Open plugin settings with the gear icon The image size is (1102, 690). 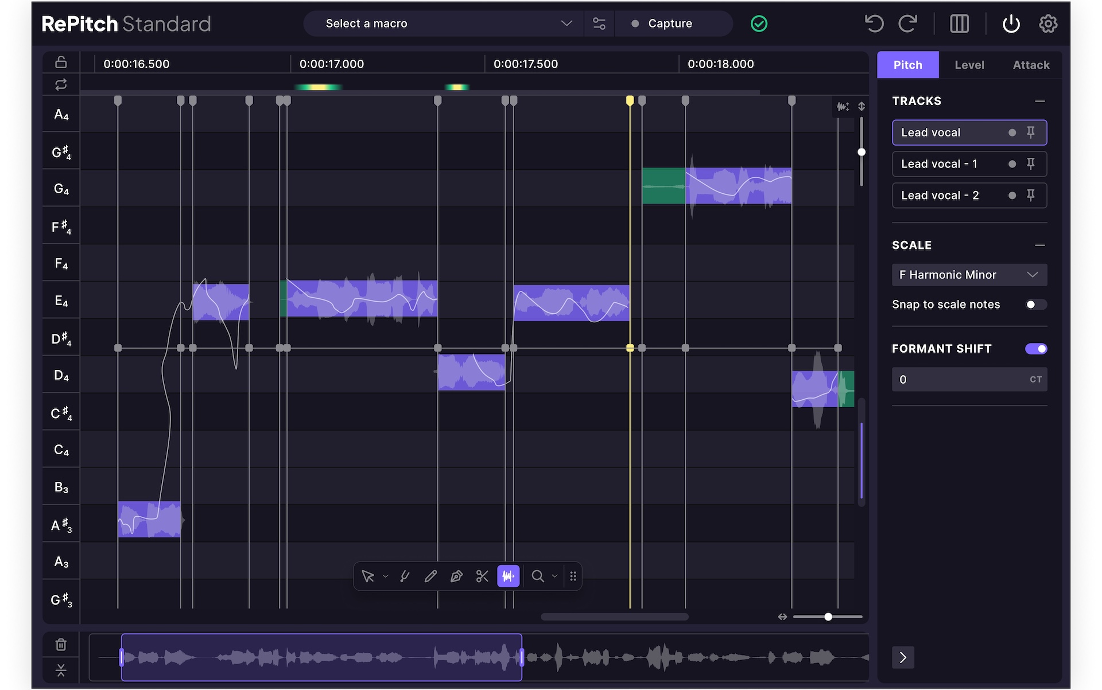[1047, 24]
